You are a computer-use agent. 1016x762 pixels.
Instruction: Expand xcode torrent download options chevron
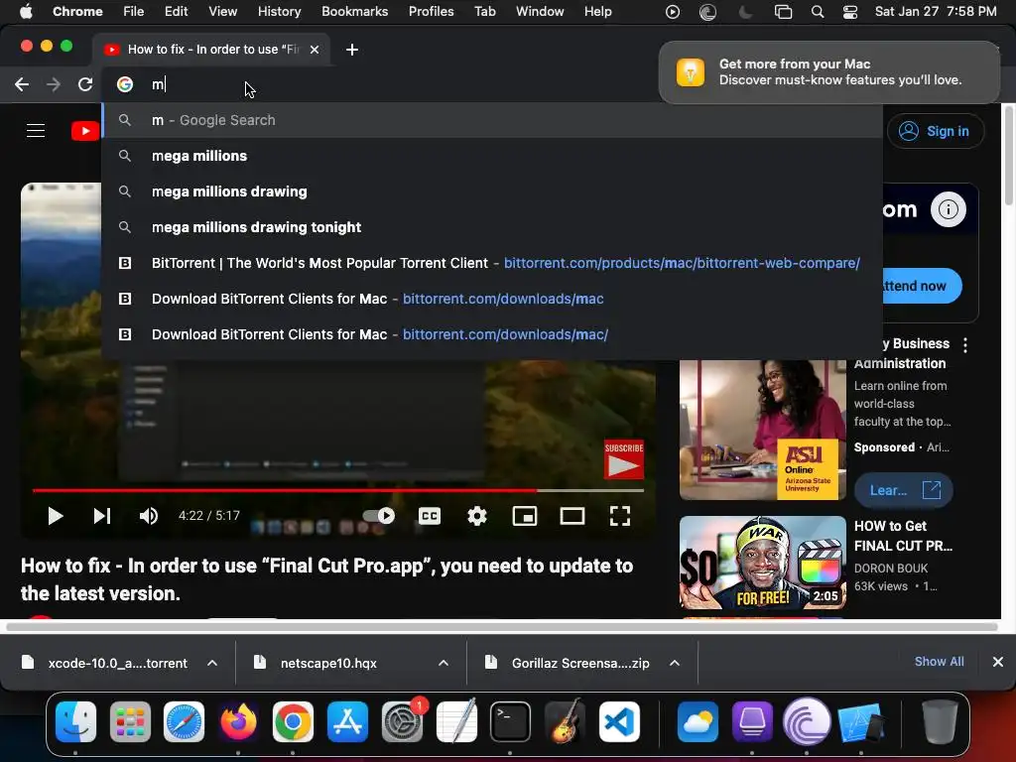tap(212, 663)
